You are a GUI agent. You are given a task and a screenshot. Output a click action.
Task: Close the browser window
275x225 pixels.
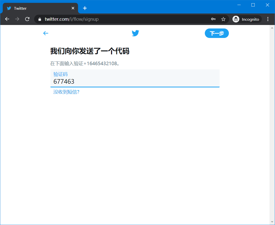tap(267, 5)
